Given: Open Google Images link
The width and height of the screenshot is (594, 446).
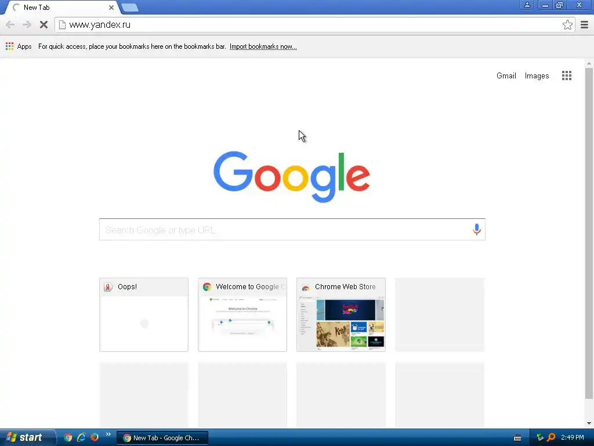Looking at the screenshot, I should pos(537,75).
